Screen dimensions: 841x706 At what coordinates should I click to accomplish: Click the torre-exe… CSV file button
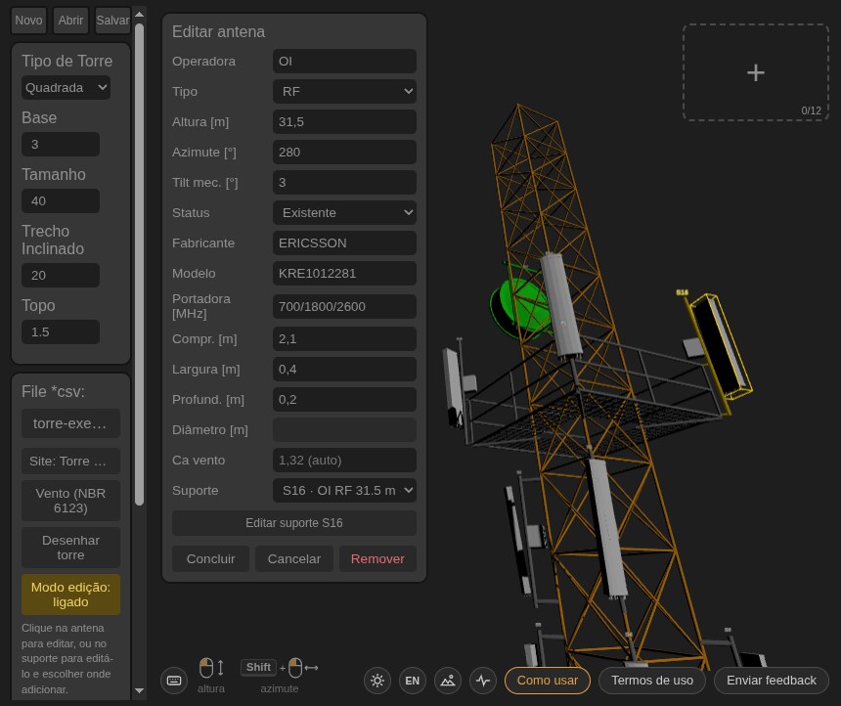pos(70,423)
